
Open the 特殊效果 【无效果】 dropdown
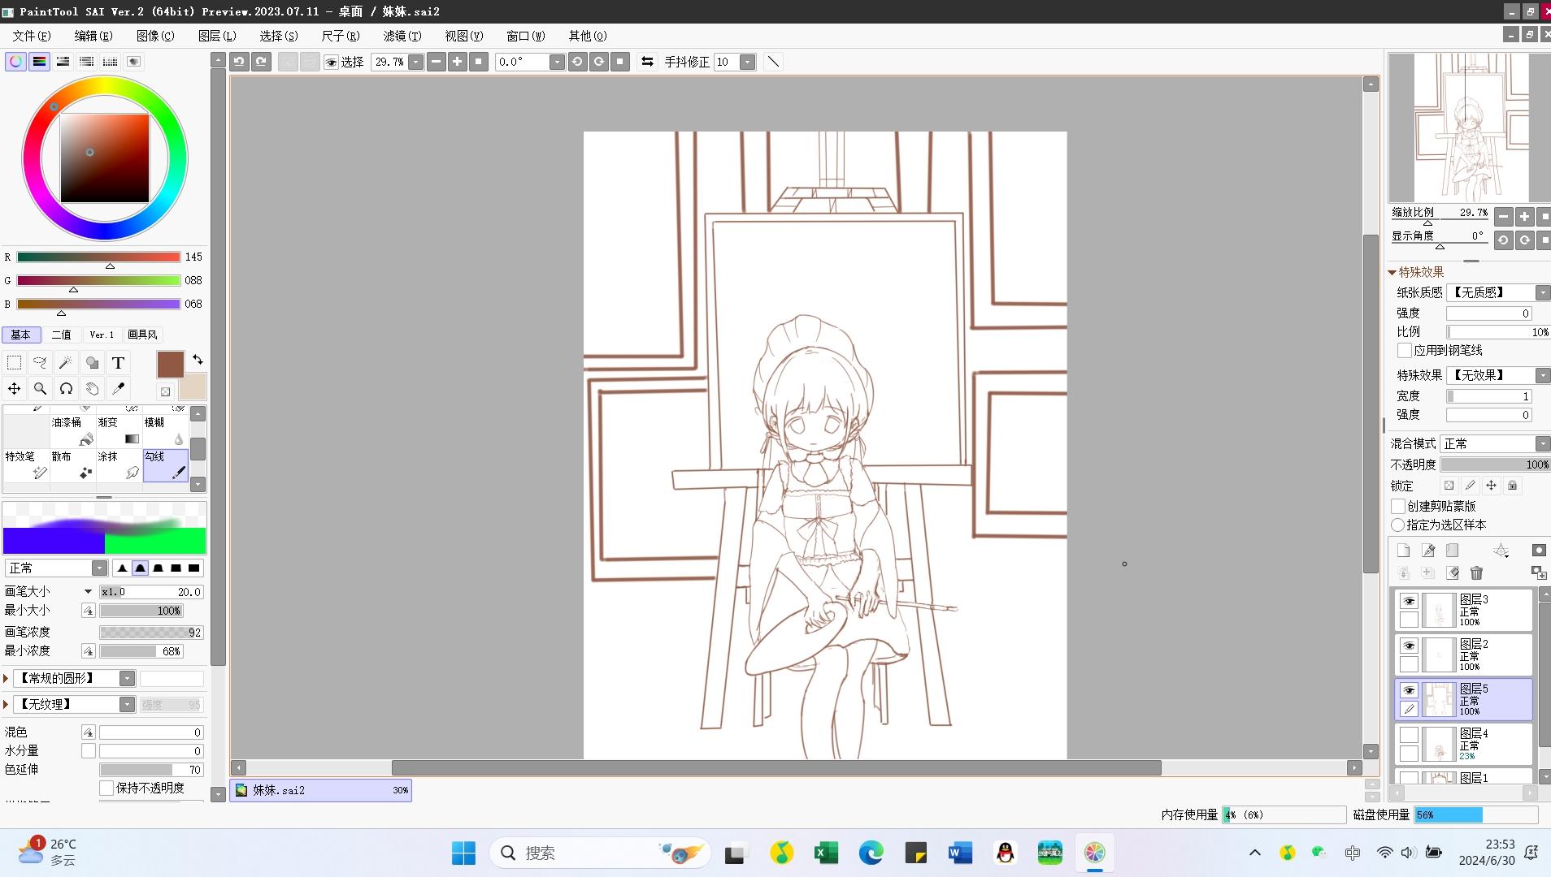tap(1542, 375)
